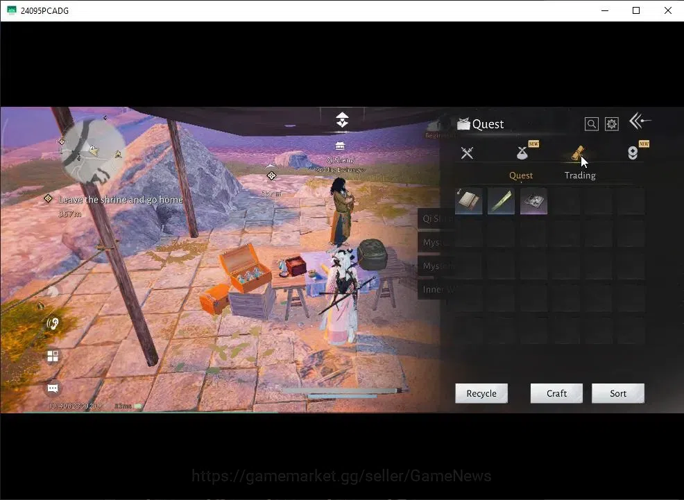
Task: Open the inventory search magnifier icon
Action: (x=592, y=124)
